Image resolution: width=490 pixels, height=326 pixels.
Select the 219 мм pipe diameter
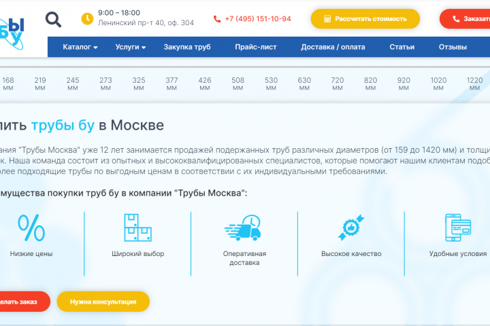(x=40, y=84)
